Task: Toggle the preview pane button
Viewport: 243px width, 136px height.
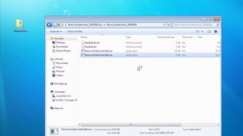Action: (x=208, y=31)
